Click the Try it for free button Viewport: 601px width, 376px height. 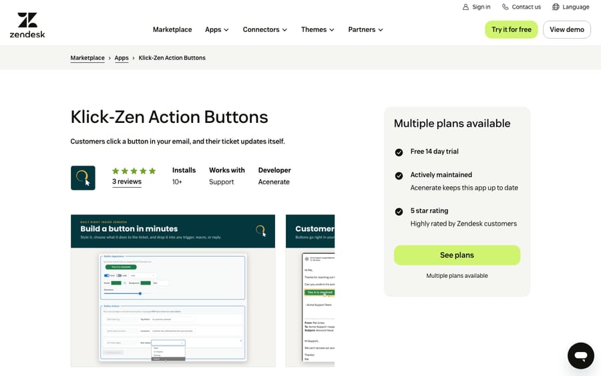click(512, 29)
